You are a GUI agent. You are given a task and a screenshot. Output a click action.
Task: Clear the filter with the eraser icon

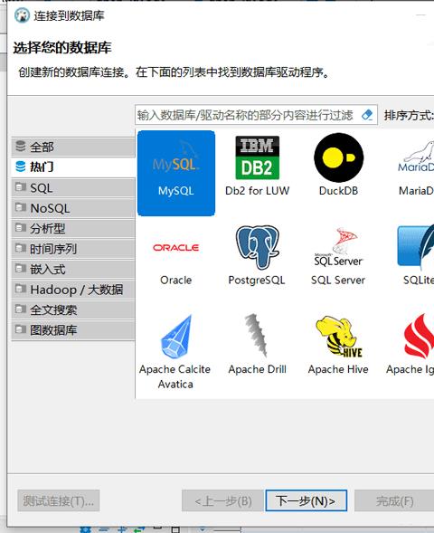[367, 115]
